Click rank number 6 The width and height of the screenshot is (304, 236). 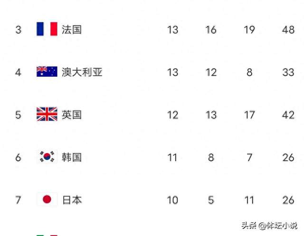pos(18,157)
